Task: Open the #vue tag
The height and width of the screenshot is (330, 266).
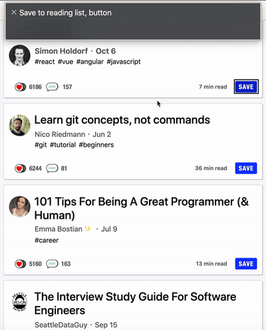Action: click(x=65, y=62)
